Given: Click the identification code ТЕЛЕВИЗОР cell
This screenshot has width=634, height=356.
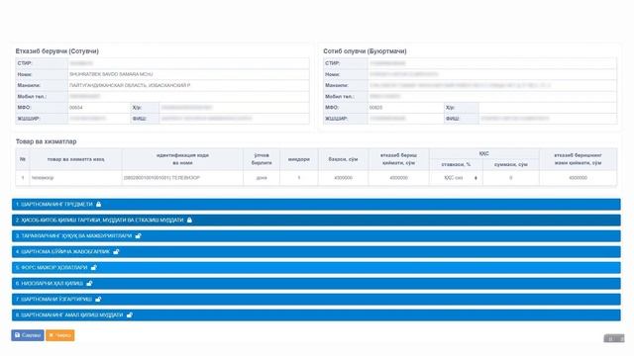Looking at the screenshot, I should click(182, 178).
